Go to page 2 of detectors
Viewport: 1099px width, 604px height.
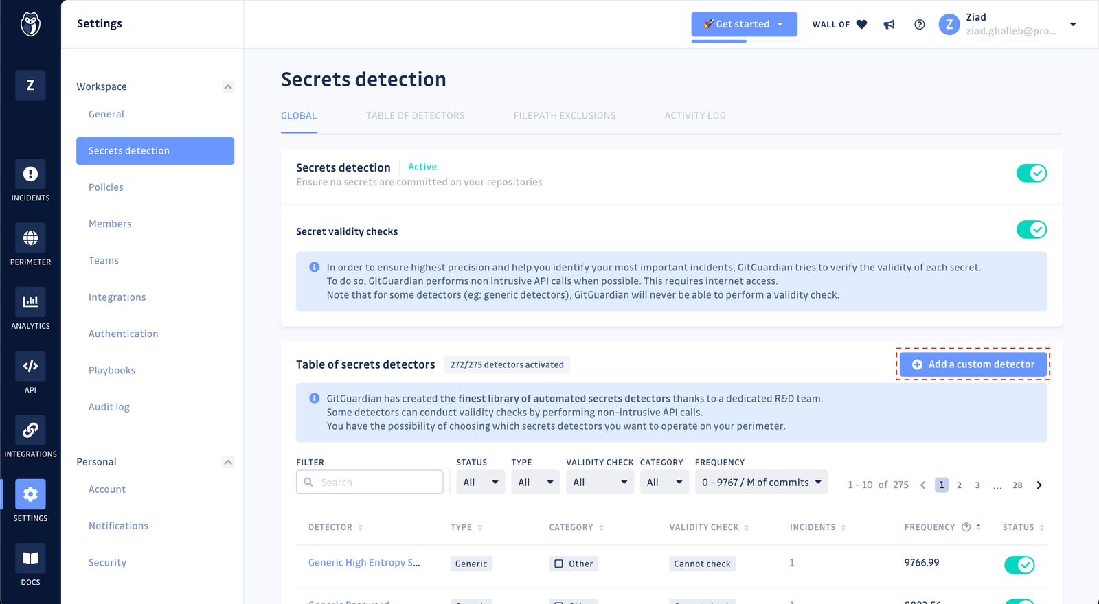[x=960, y=485]
